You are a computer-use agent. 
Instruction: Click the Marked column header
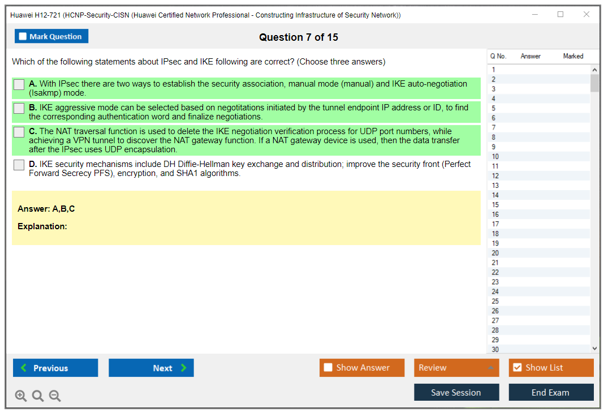point(573,56)
